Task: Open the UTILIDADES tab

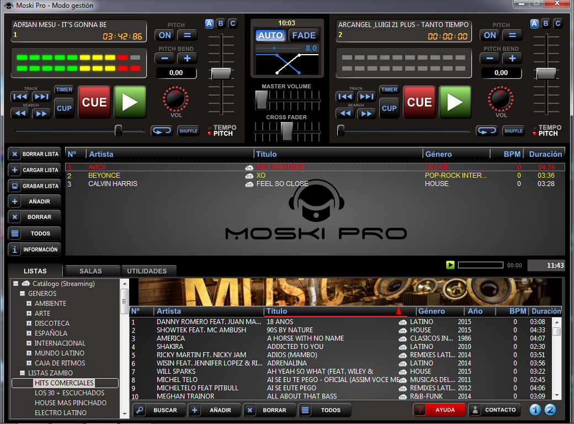Action: click(x=148, y=271)
